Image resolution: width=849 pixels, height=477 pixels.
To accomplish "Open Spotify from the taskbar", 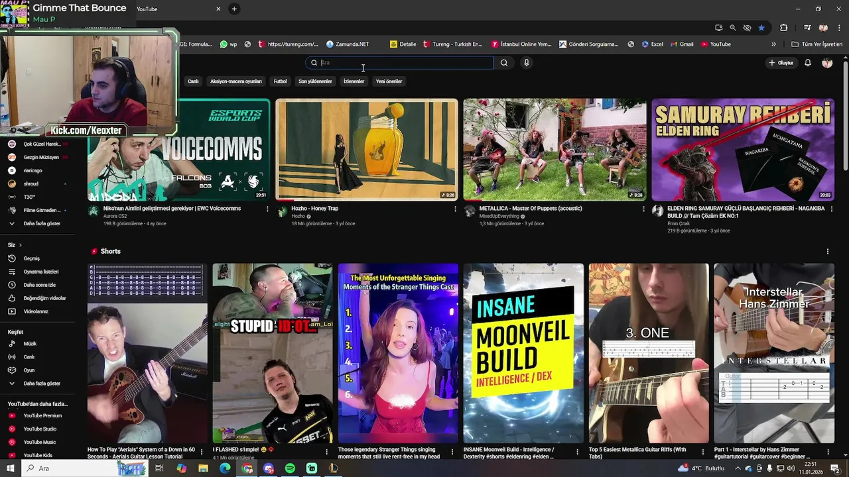I will 290,468.
